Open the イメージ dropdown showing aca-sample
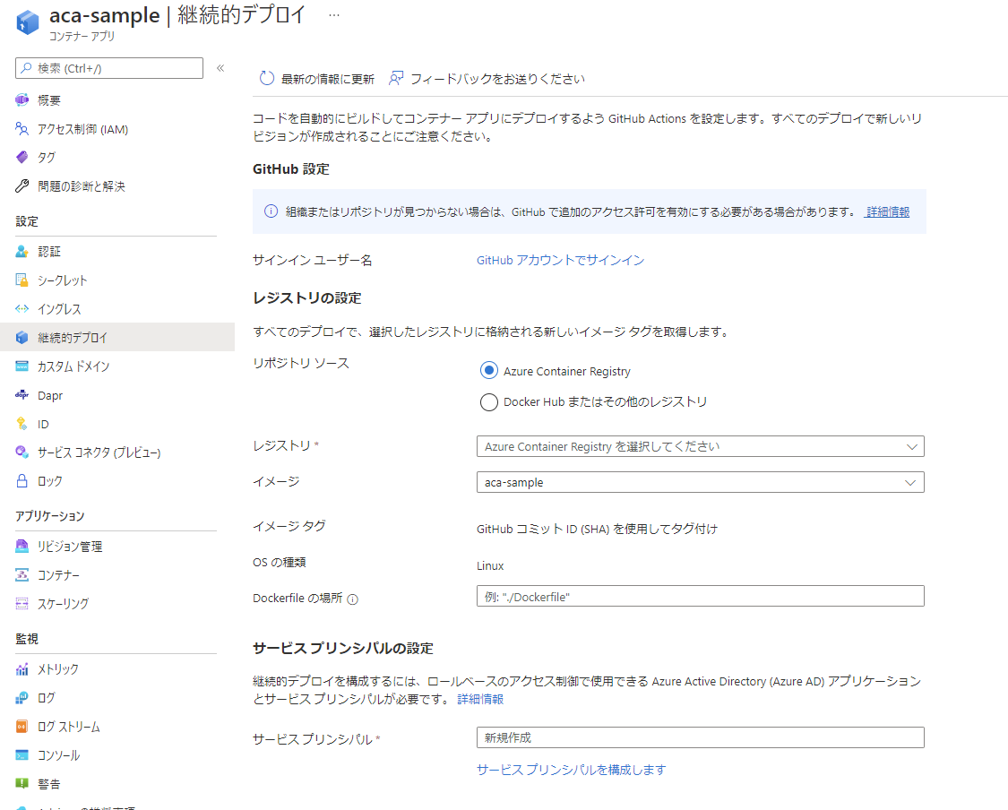The width and height of the screenshot is (1008, 810). pyautogui.click(x=700, y=481)
